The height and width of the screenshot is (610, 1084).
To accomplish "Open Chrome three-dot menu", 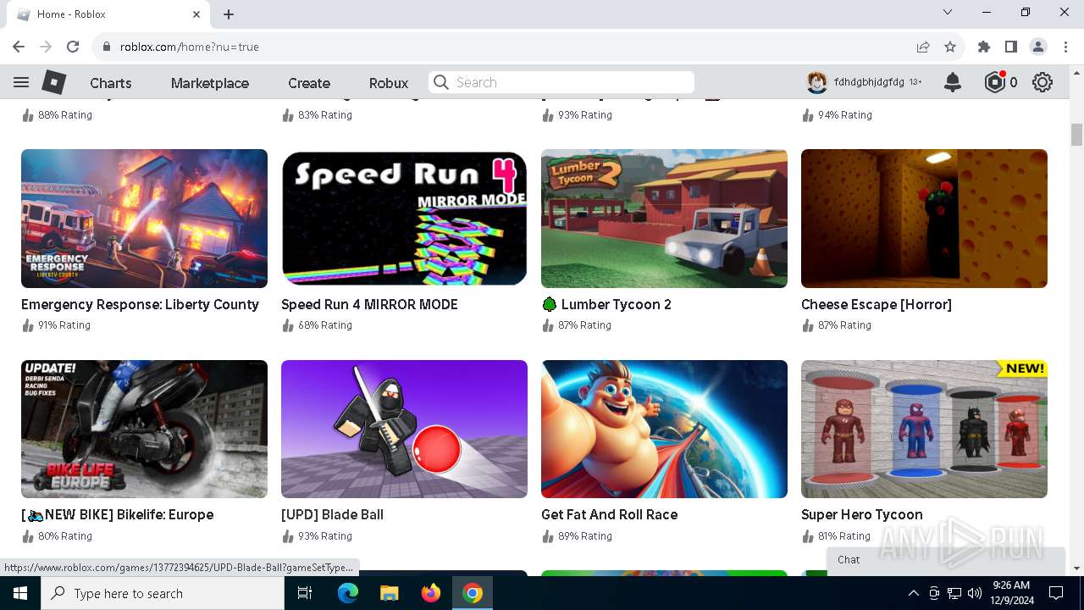I will point(1065,47).
